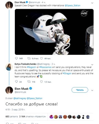Retweet Katya Pavlushchenko's congratulations tweet
Viewport: 99px width, 124px height.
pos(29,82)
